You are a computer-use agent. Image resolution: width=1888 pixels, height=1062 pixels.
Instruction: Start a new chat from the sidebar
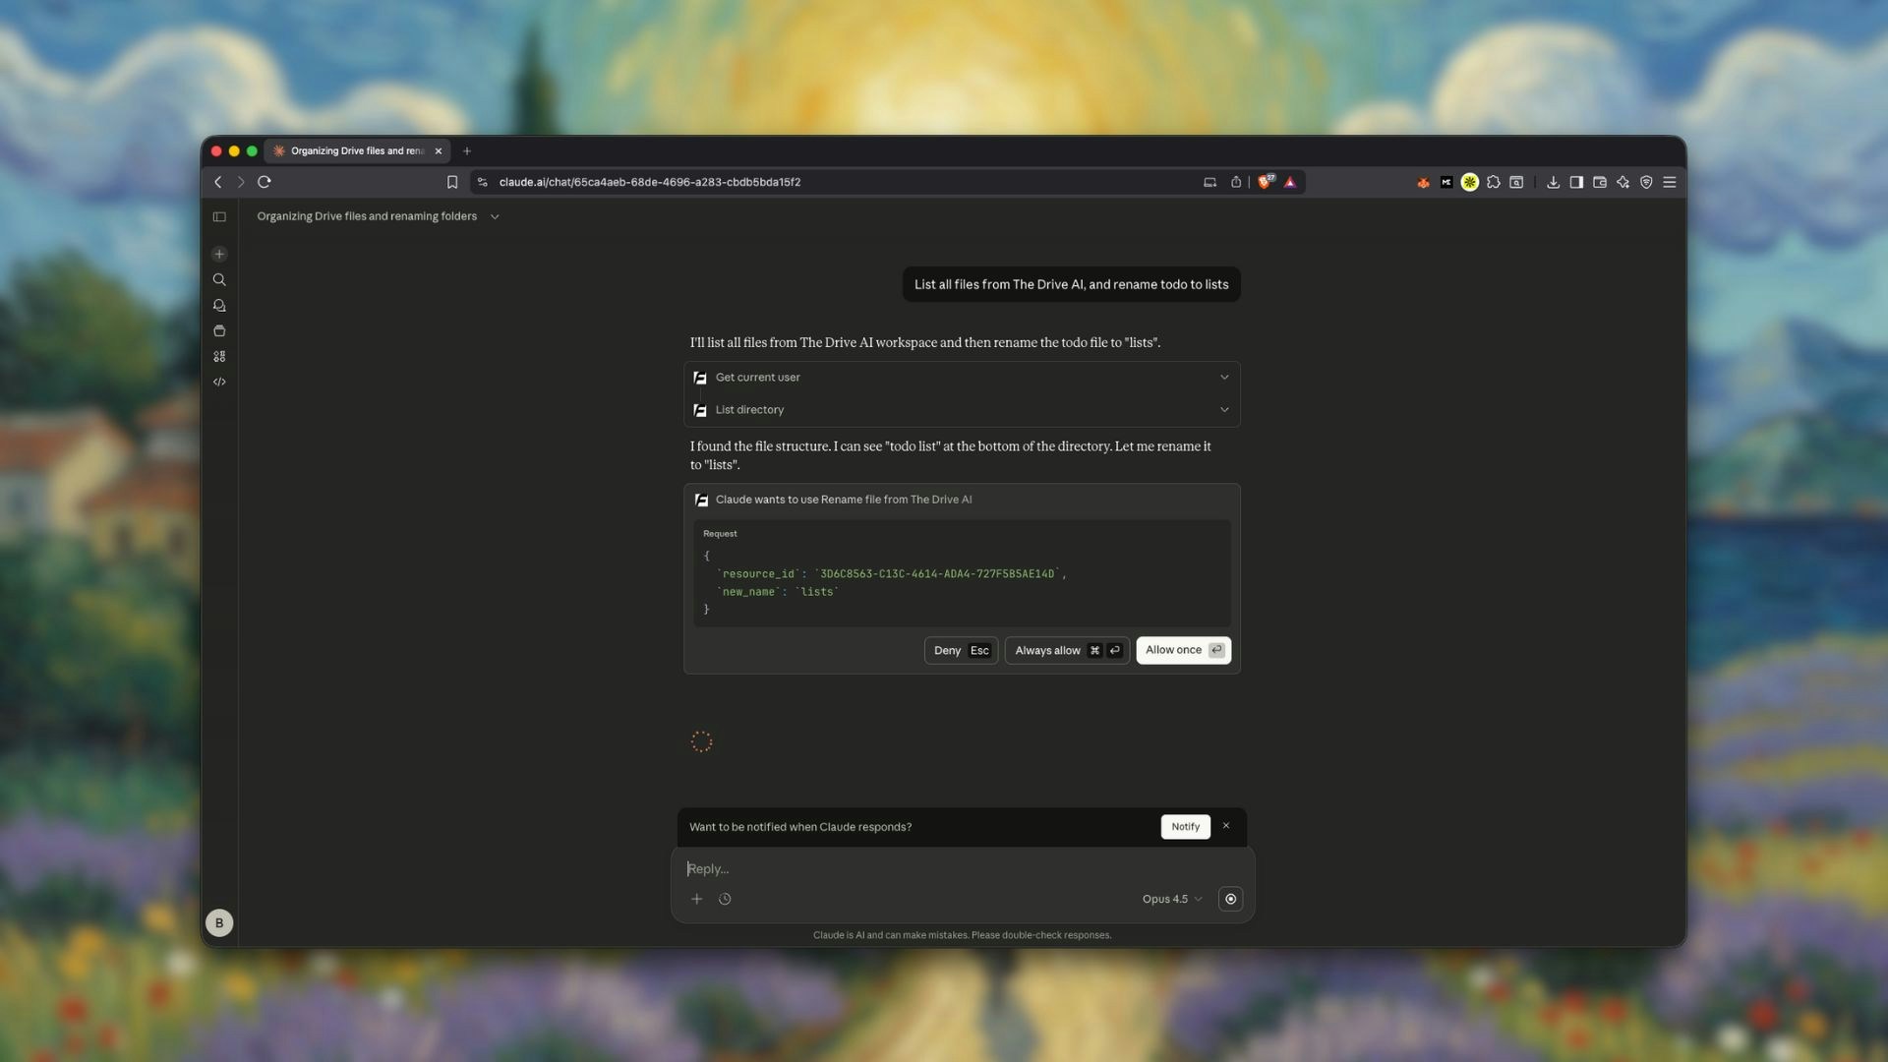coord(219,254)
